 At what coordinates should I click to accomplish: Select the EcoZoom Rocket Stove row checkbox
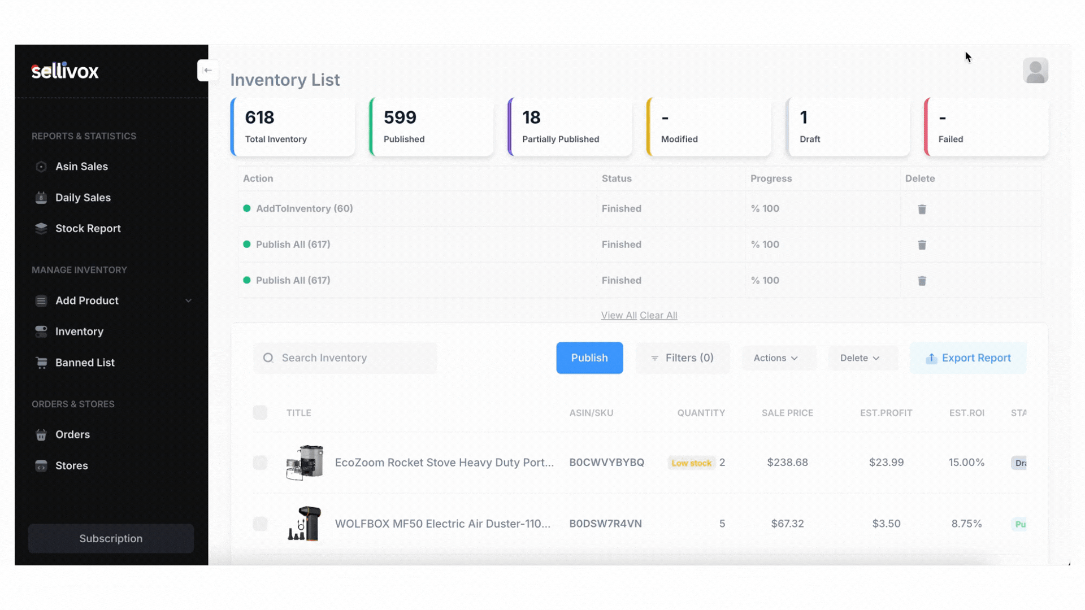click(x=260, y=463)
